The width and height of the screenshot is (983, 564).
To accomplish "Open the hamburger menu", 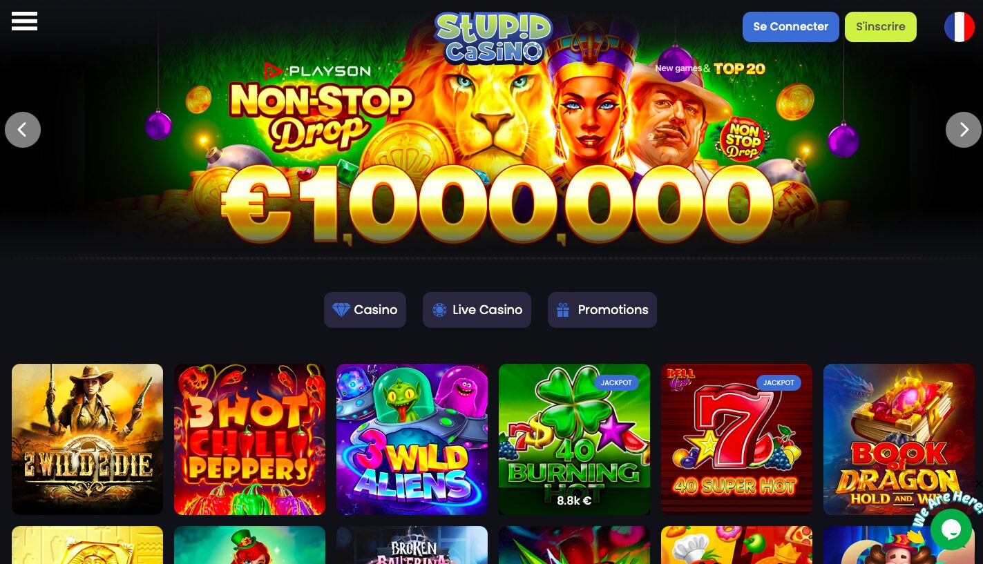I will pos(24,21).
